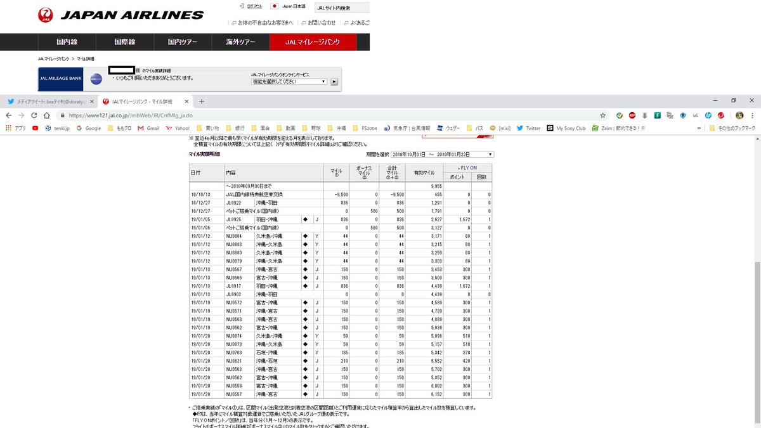The image size is (761, 428).
Task: Open the My Sony Club bookmark
Action: pos(566,128)
